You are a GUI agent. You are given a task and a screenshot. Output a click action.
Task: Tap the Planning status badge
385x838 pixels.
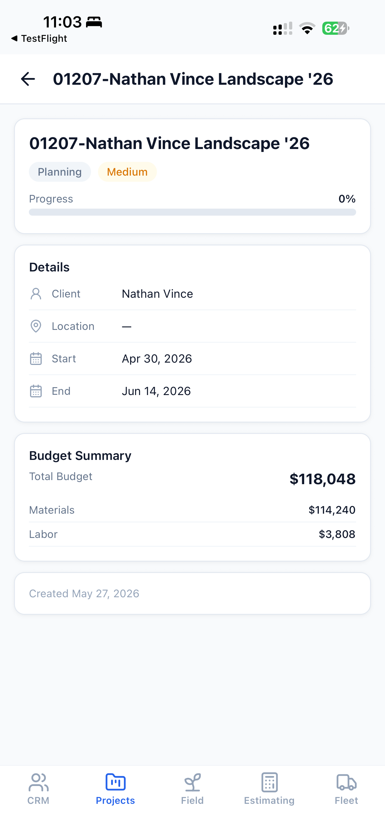tap(60, 172)
